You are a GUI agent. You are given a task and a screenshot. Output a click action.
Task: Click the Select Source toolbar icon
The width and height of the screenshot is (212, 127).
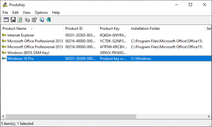[x=6, y=20]
